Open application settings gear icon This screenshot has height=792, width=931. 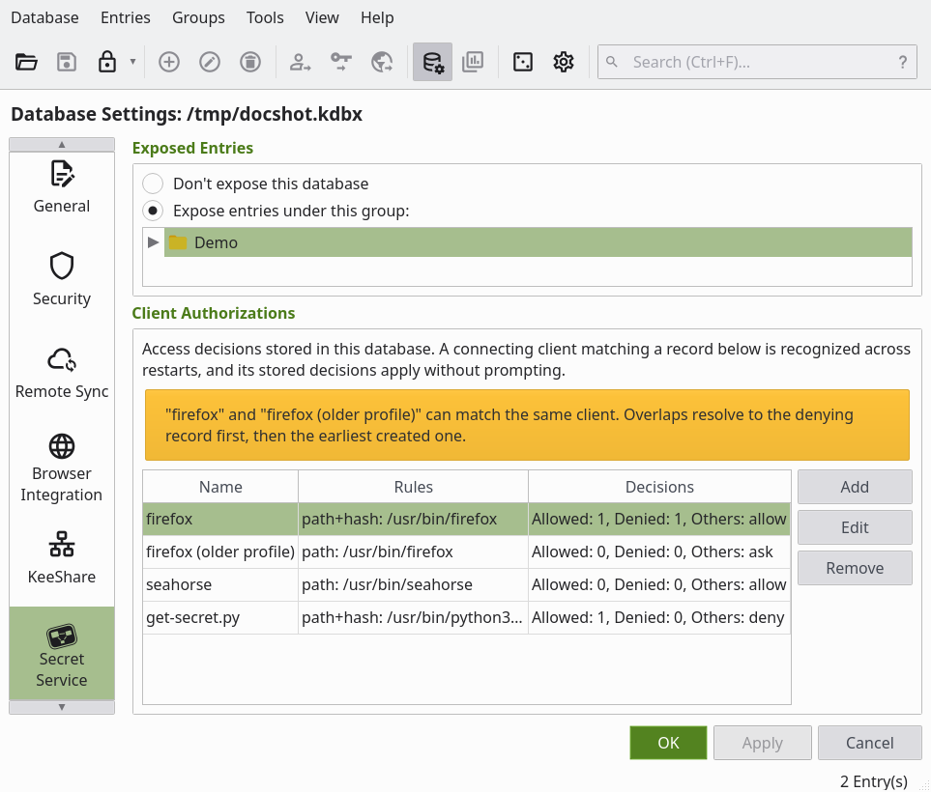pyautogui.click(x=564, y=62)
